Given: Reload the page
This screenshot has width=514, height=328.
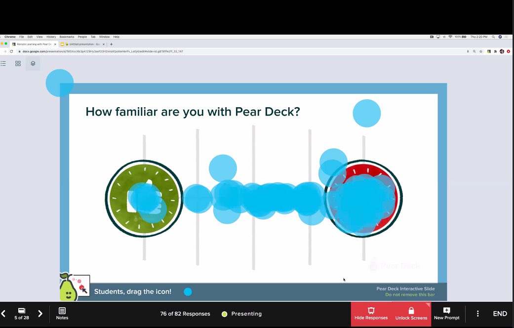Looking at the screenshot, I should point(11,51).
